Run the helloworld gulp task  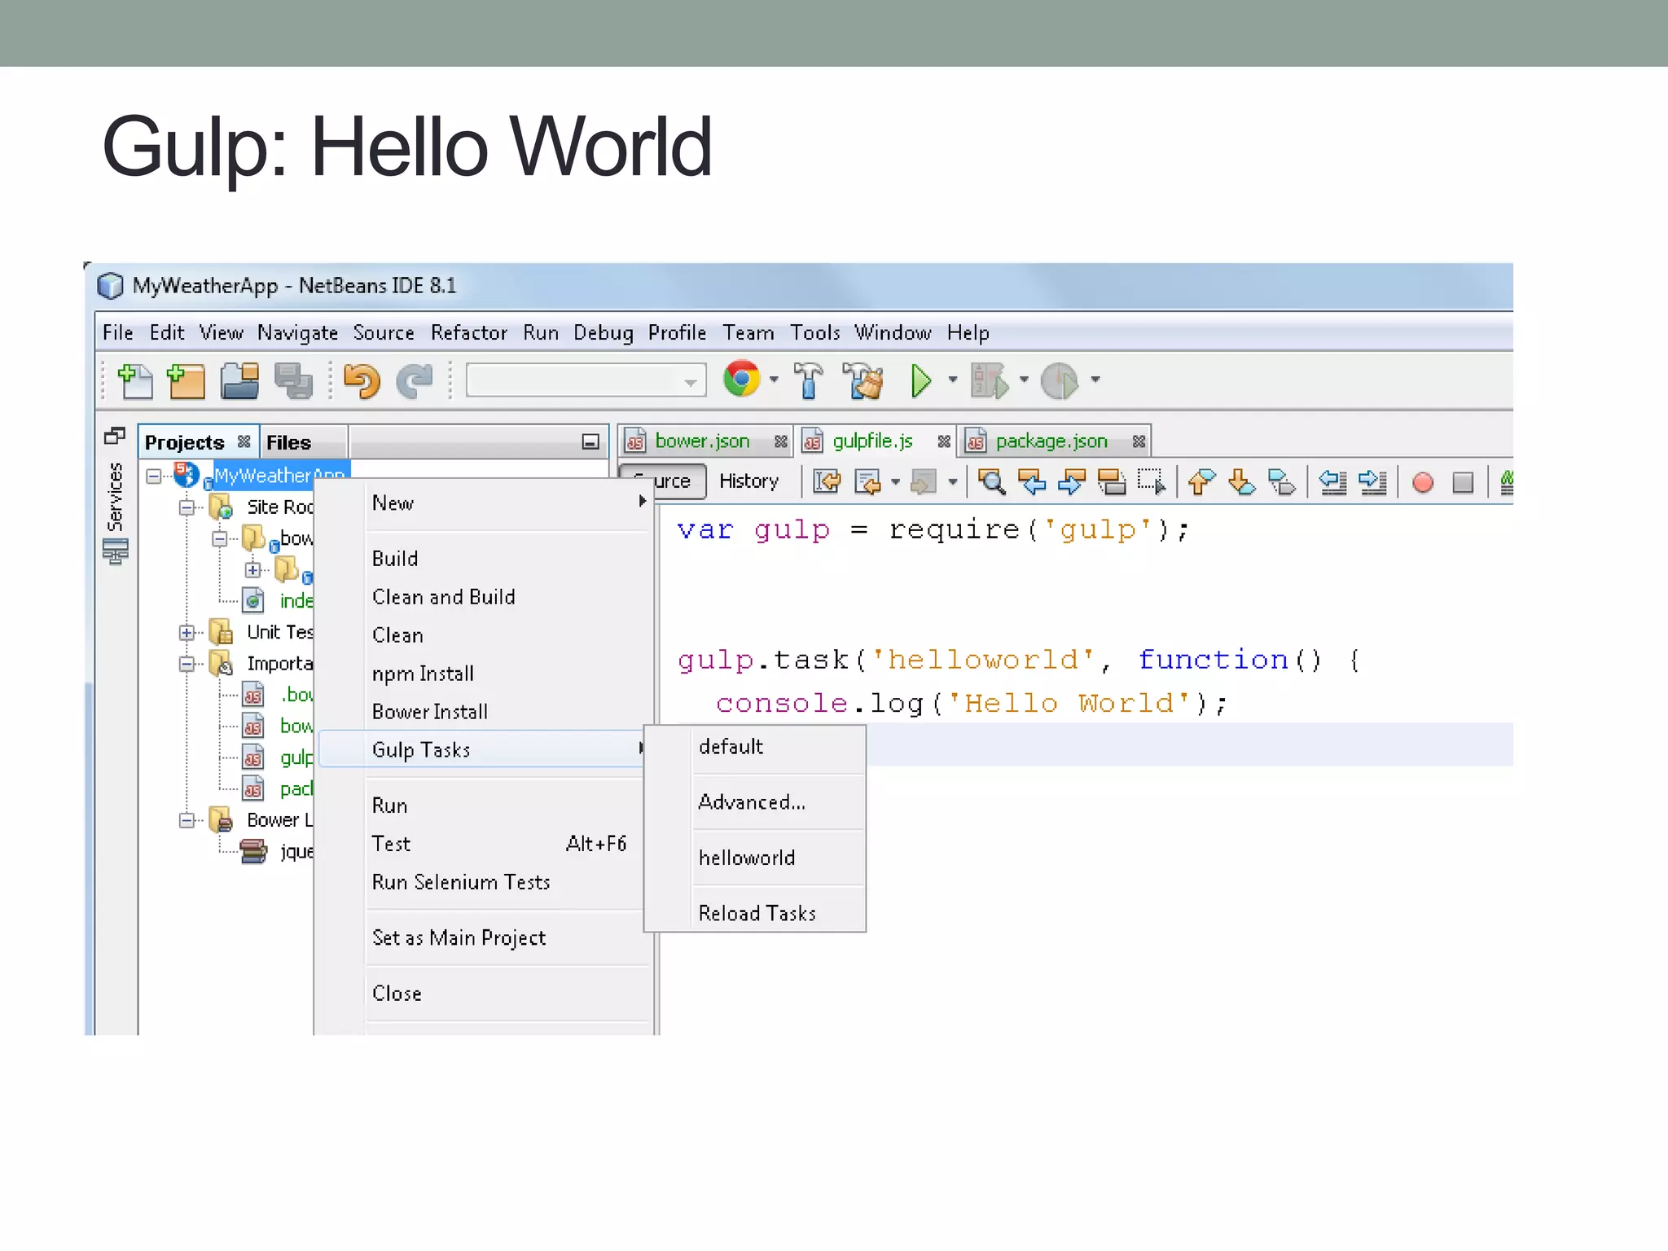747,858
